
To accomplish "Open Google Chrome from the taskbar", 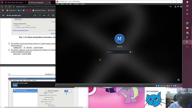I will [x=187, y=33].
